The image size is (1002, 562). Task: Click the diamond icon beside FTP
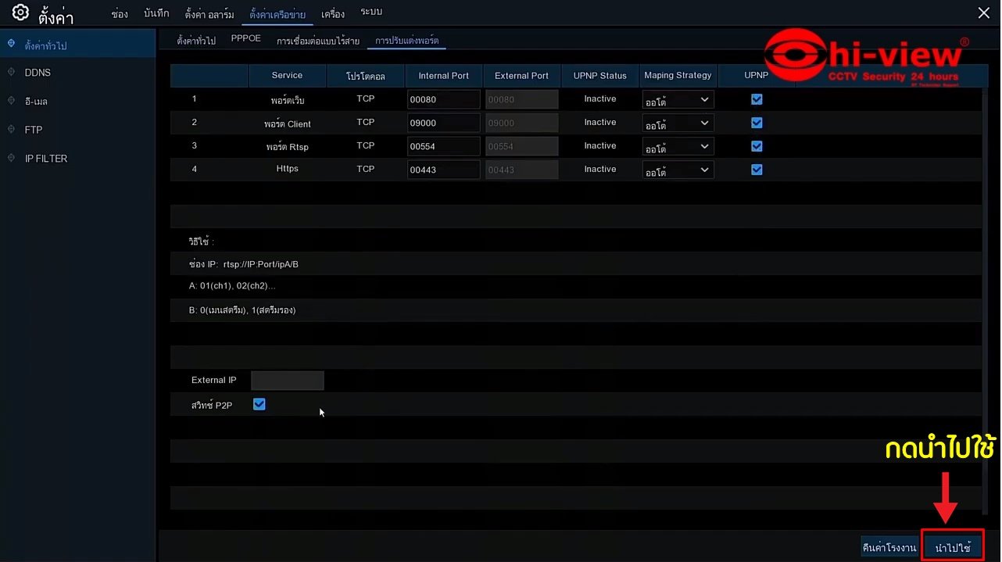coord(11,129)
